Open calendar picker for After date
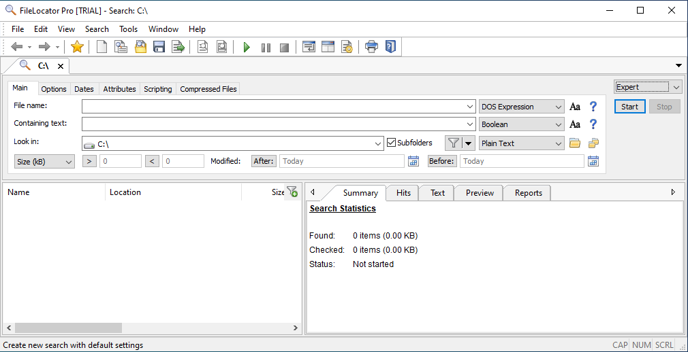The width and height of the screenshot is (688, 352). coord(413,161)
